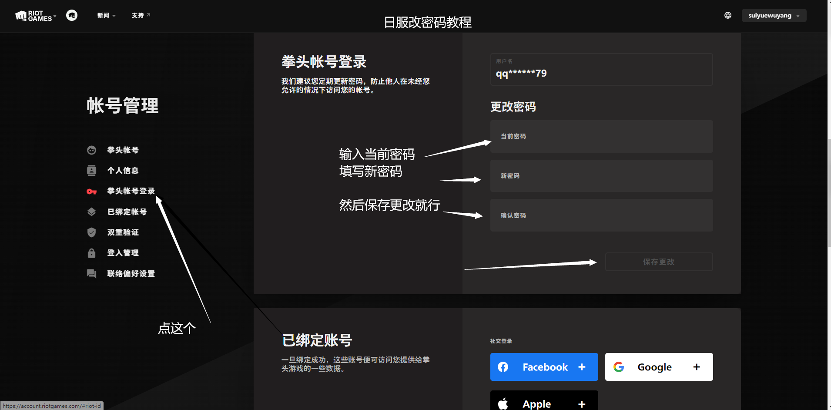Open 登入管理 section
This screenshot has width=831, height=410.
123,253
